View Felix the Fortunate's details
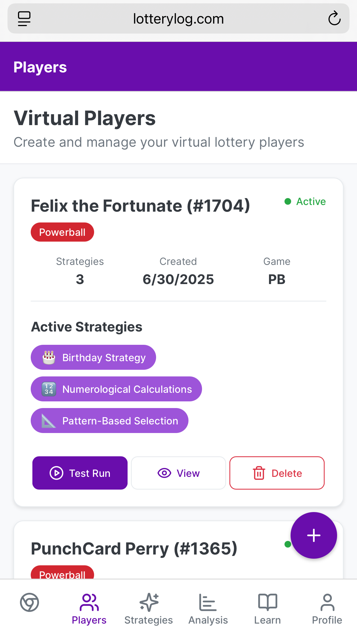This screenshot has width=357, height=638. [x=178, y=473]
